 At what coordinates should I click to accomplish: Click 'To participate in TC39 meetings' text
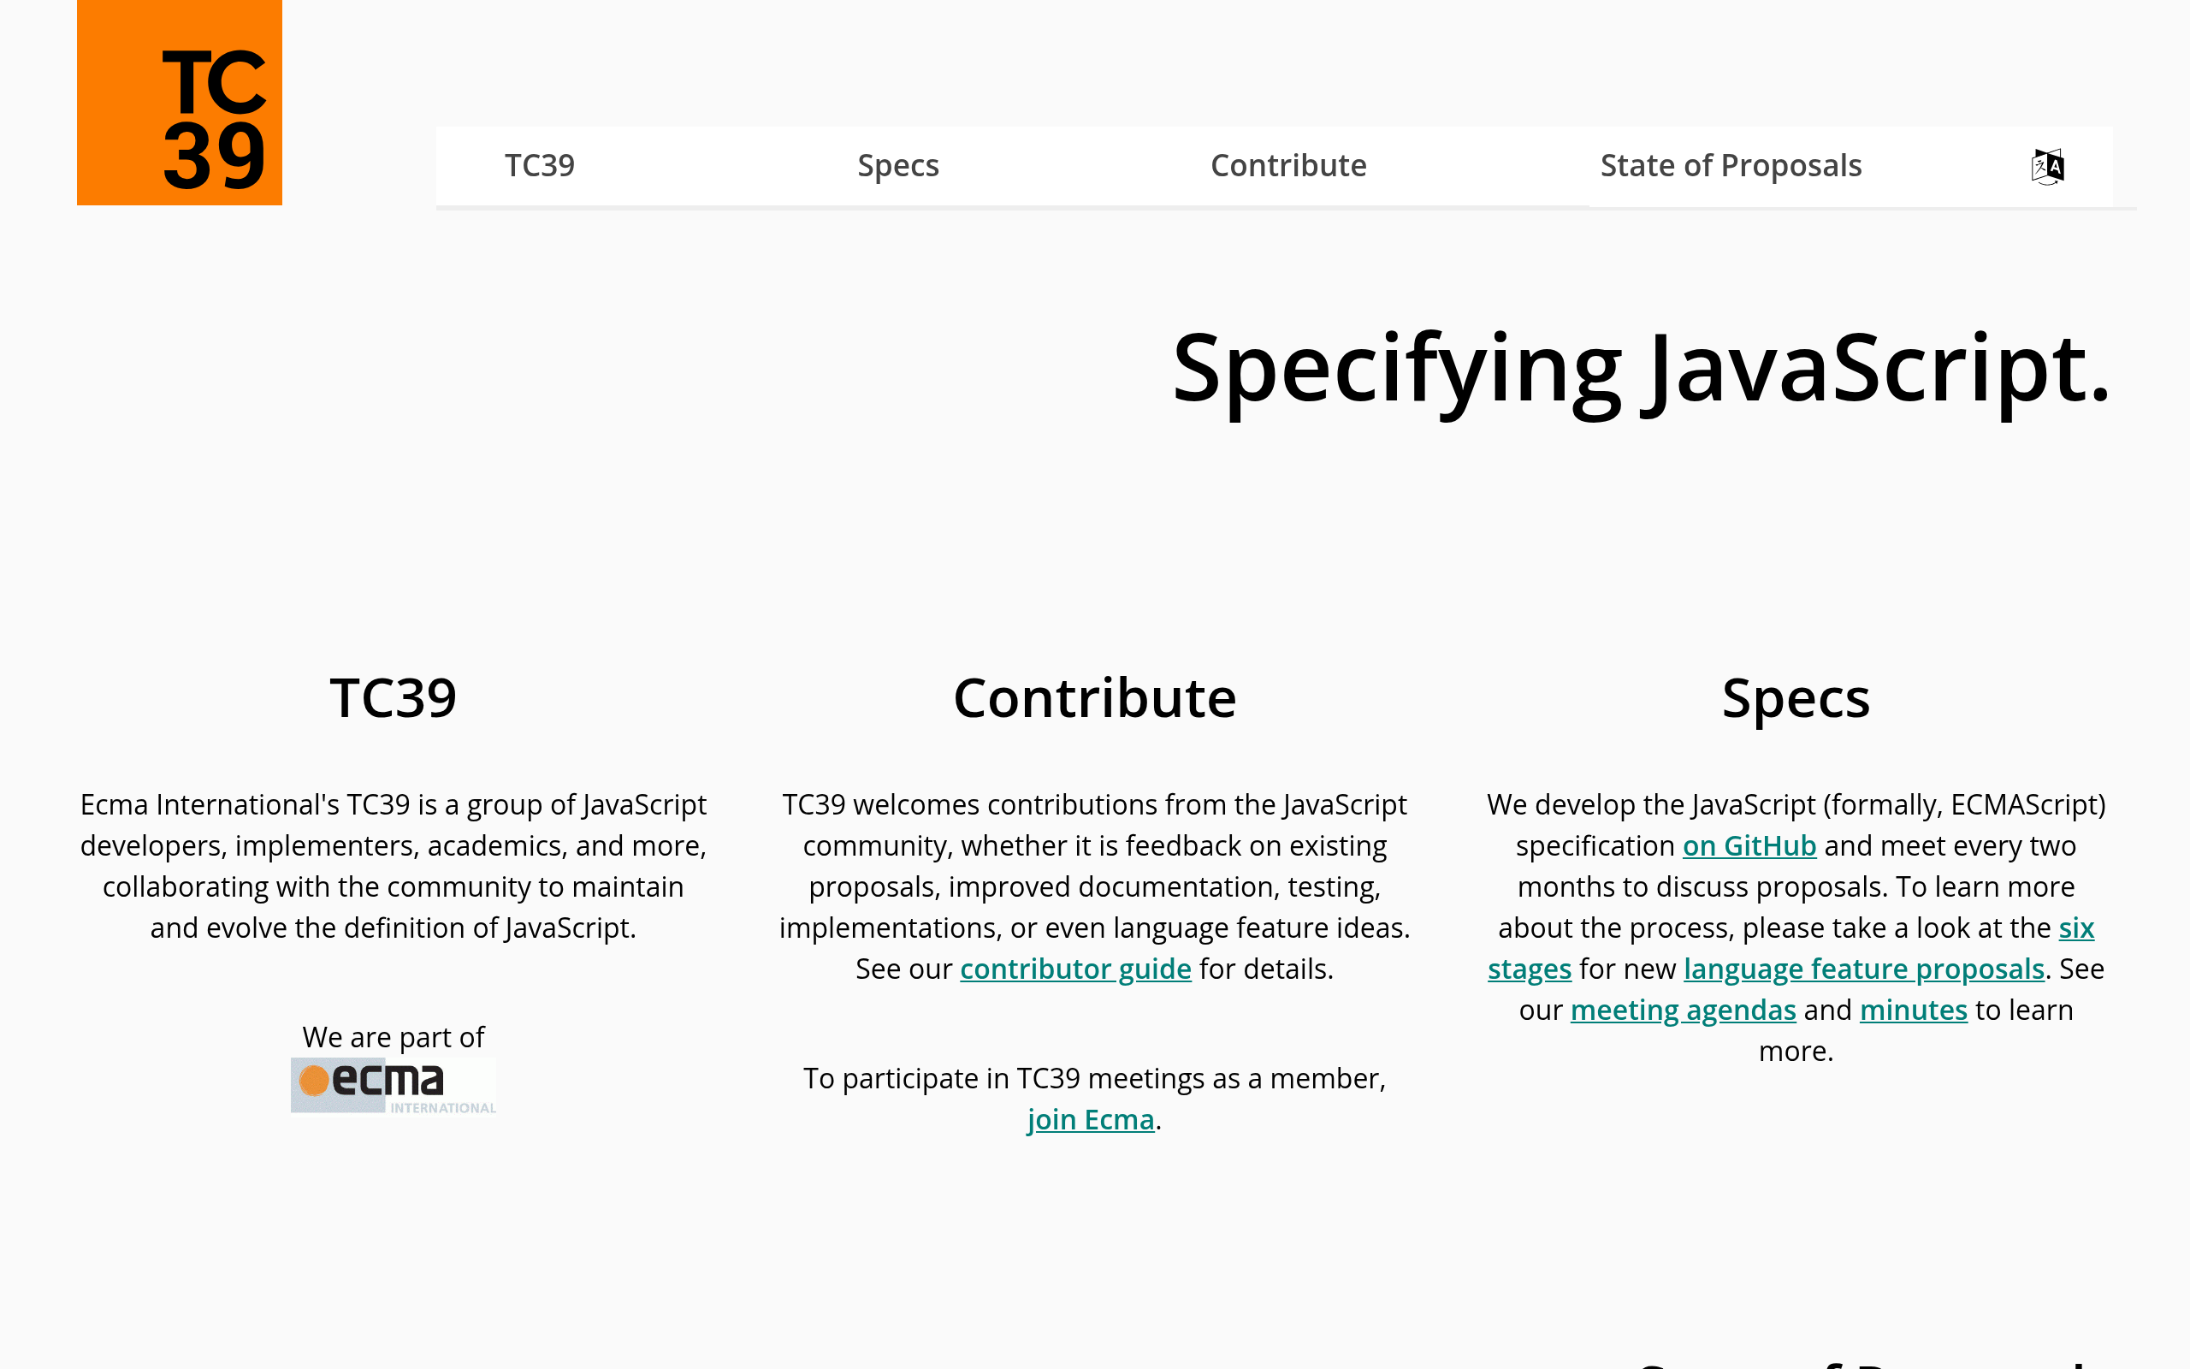click(1095, 1078)
